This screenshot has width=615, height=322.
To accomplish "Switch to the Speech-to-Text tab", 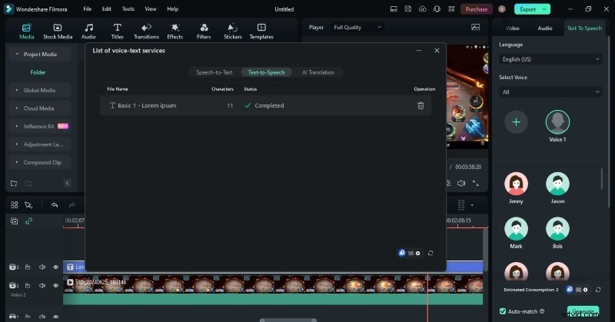I will click(214, 72).
